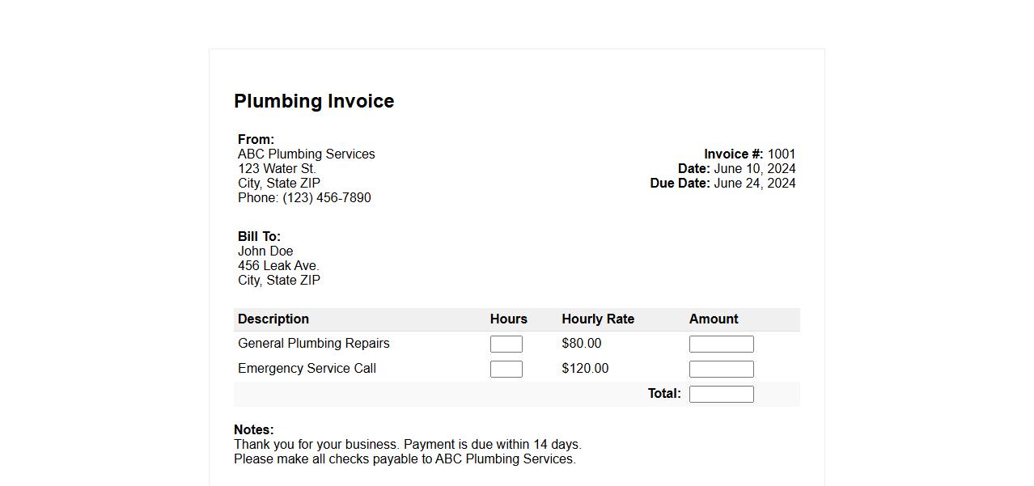Click the Amount column header
The width and height of the screenshot is (1034, 486).
714,319
